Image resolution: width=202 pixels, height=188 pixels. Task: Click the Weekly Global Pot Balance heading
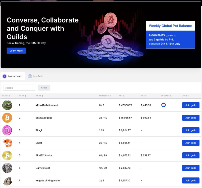(170, 26)
